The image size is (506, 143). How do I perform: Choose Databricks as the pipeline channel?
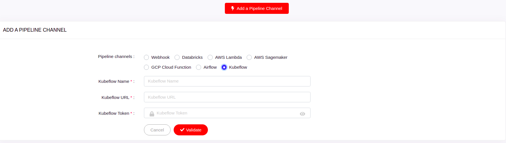pos(177,57)
